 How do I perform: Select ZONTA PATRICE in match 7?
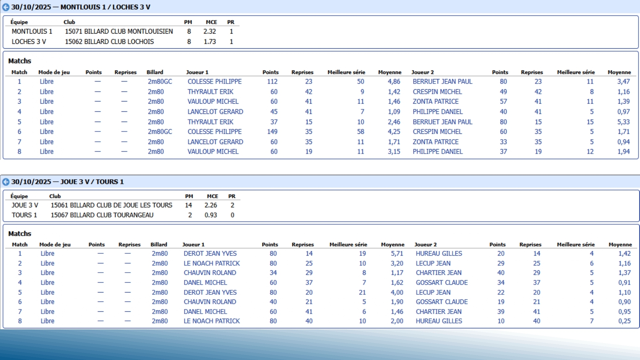(x=435, y=142)
